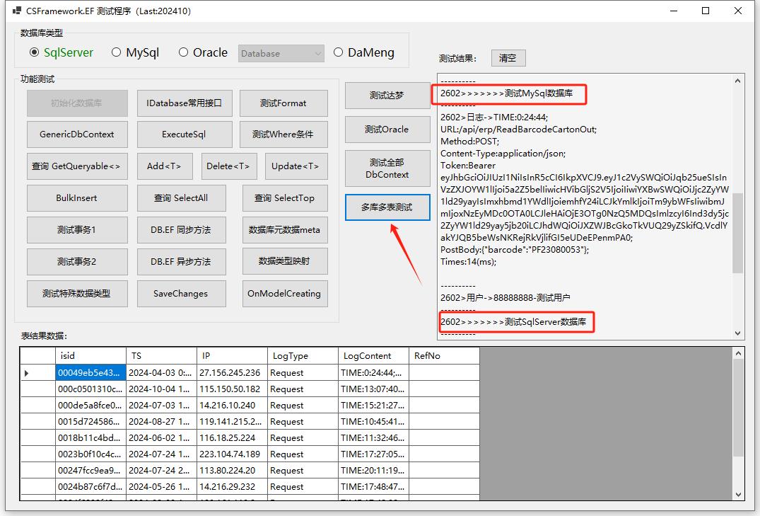Click the Add<T> button
The height and width of the screenshot is (516, 760).
[164, 166]
